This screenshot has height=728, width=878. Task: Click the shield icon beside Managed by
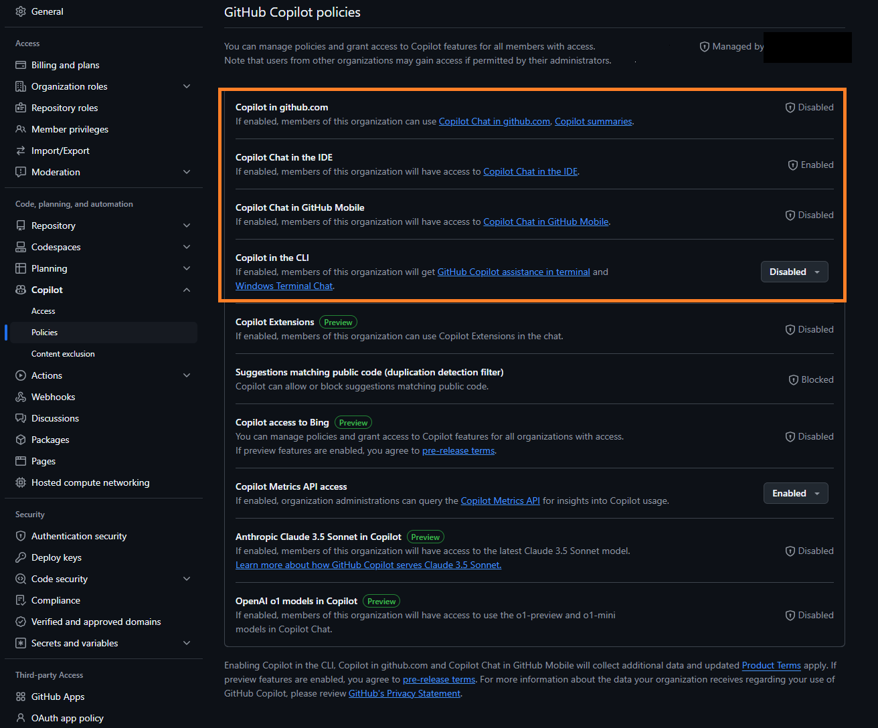click(x=704, y=47)
